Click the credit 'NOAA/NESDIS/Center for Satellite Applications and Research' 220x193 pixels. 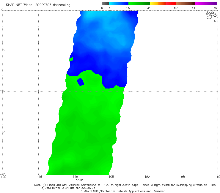(x=123, y=191)
